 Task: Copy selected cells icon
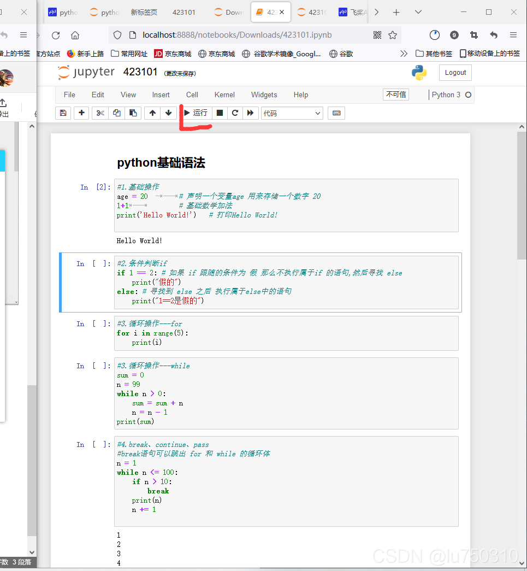pyautogui.click(x=116, y=113)
